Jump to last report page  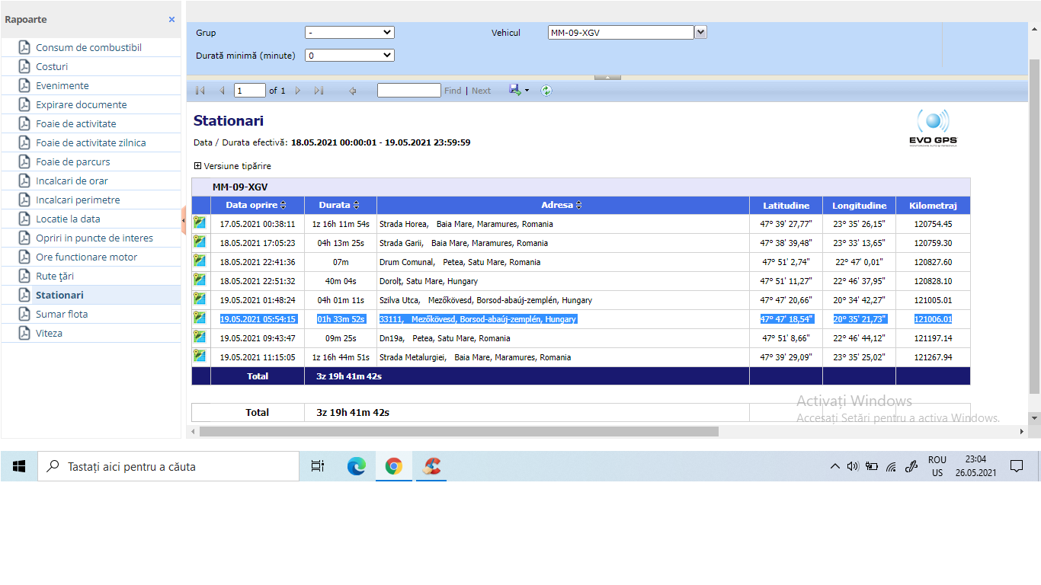(319, 91)
